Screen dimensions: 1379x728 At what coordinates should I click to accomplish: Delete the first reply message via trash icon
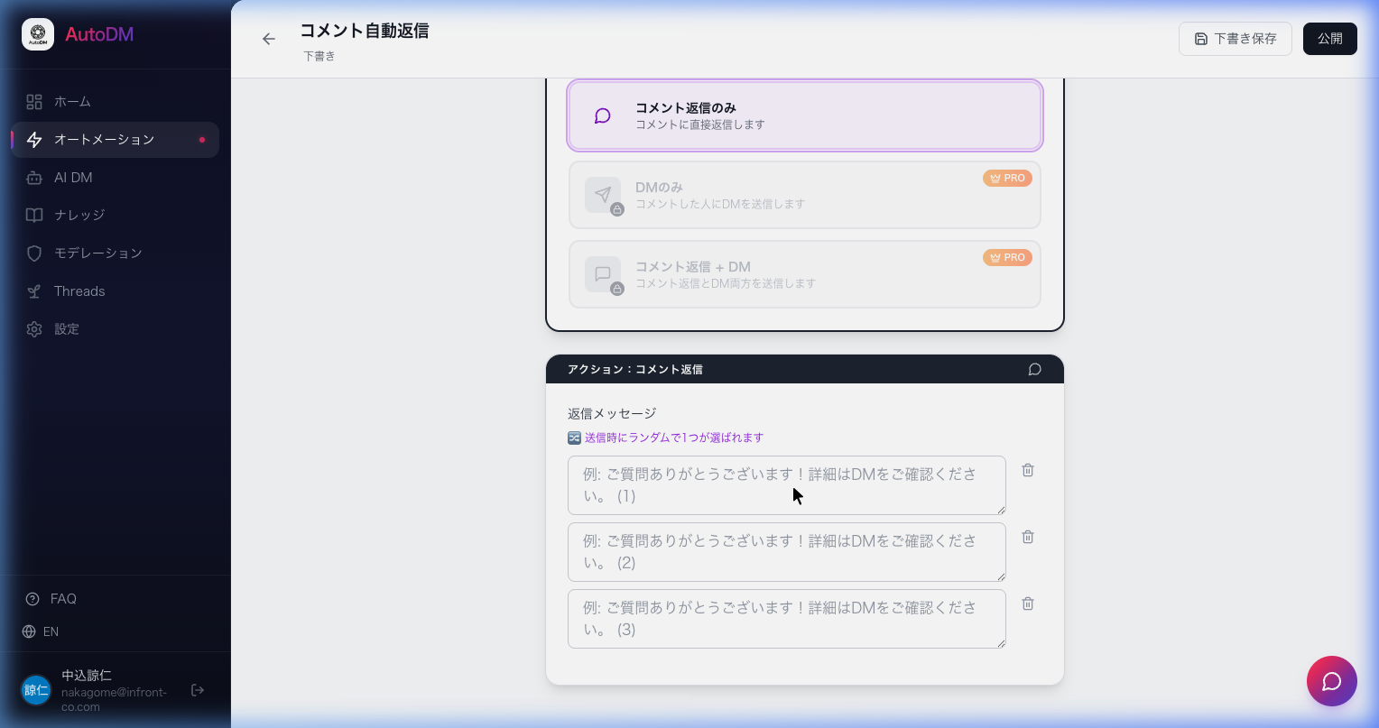pyautogui.click(x=1028, y=470)
